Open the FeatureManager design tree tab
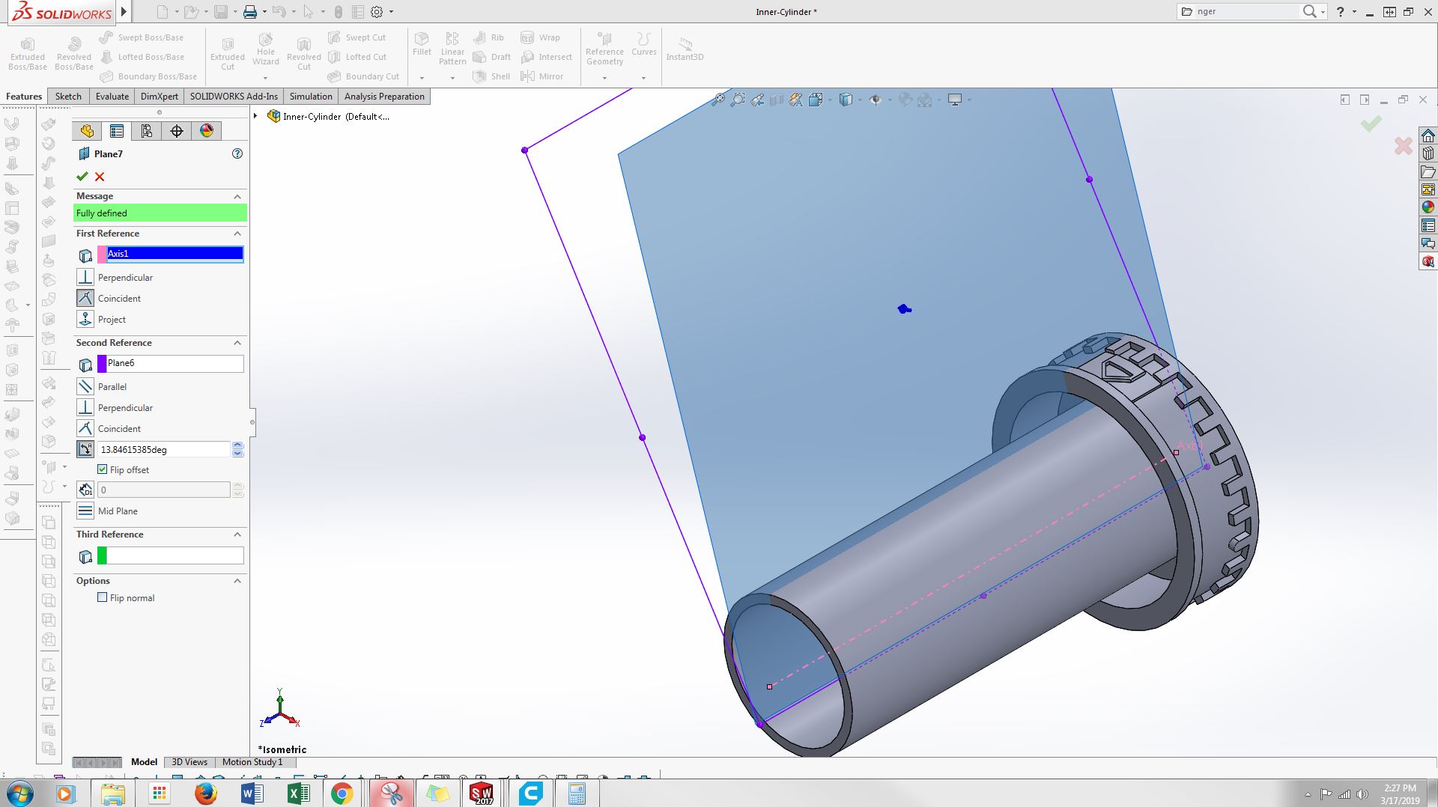The image size is (1438, 807). pyautogui.click(x=87, y=131)
